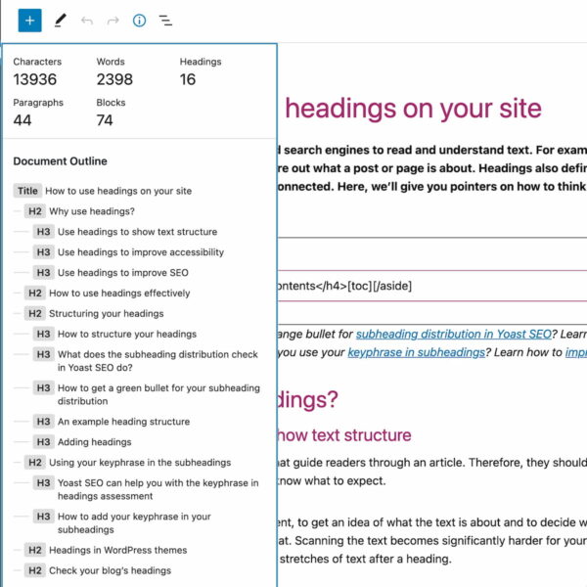Go to H2 'Using your keyphrase in the subheadings'
The height and width of the screenshot is (587, 587).
coord(127,463)
